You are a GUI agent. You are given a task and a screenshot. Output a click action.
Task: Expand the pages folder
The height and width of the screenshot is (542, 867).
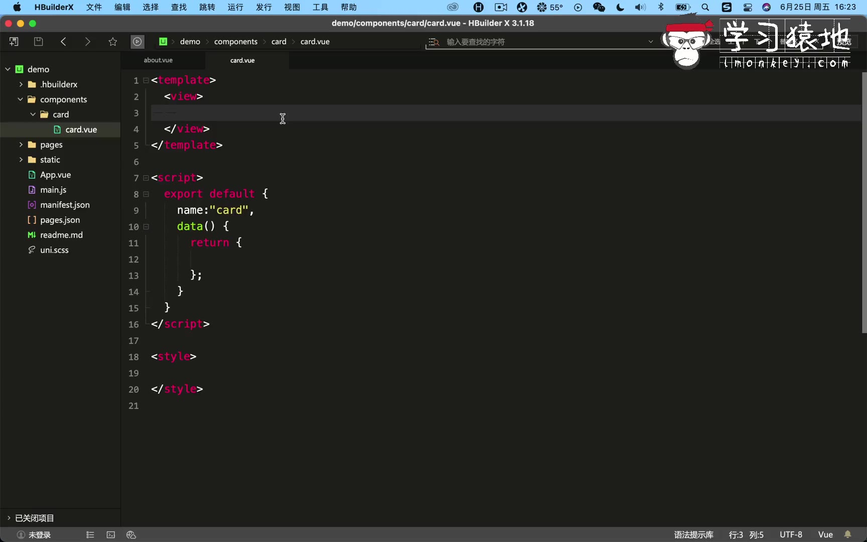[x=21, y=145]
